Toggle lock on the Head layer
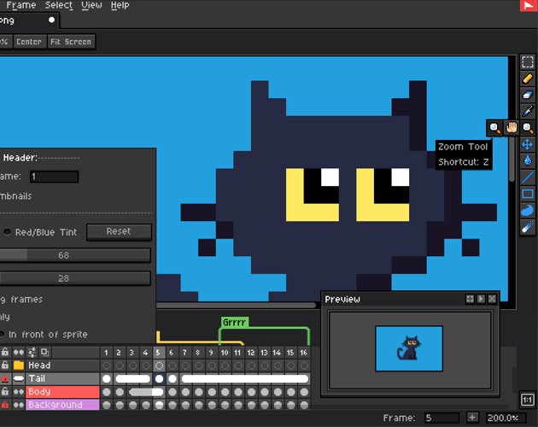Image resolution: width=538 pixels, height=427 pixels. [5, 366]
